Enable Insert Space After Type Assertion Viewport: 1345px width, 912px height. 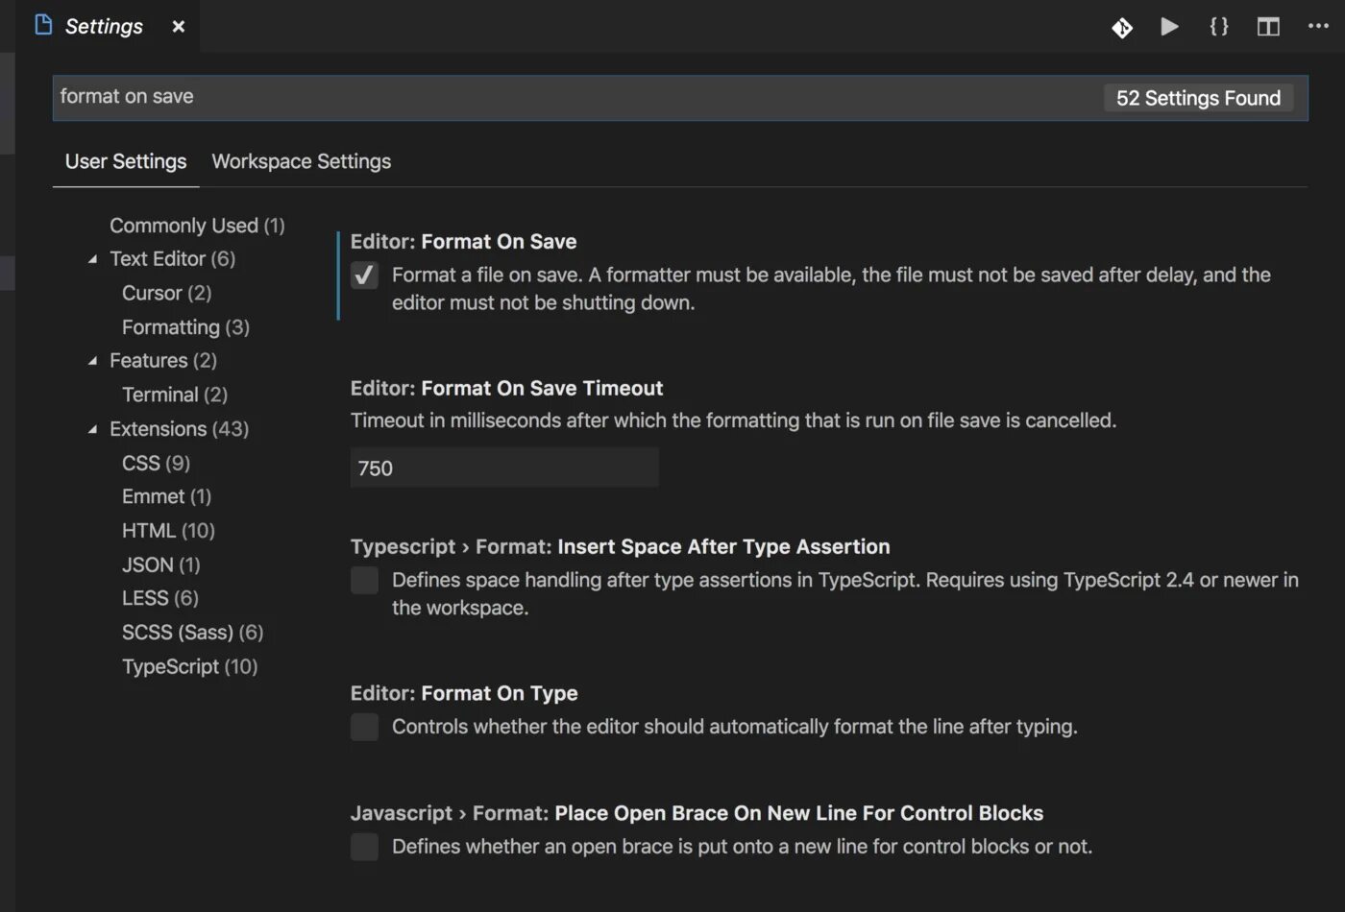pos(364,580)
